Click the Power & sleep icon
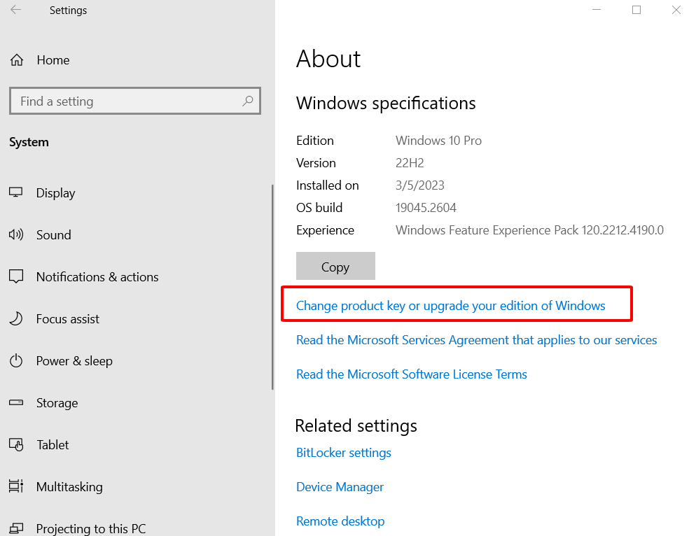 [x=16, y=361]
